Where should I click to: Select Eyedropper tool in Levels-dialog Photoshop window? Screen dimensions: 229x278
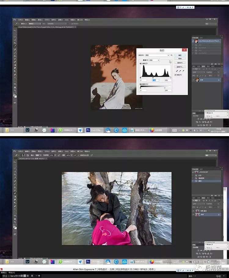click(15, 46)
